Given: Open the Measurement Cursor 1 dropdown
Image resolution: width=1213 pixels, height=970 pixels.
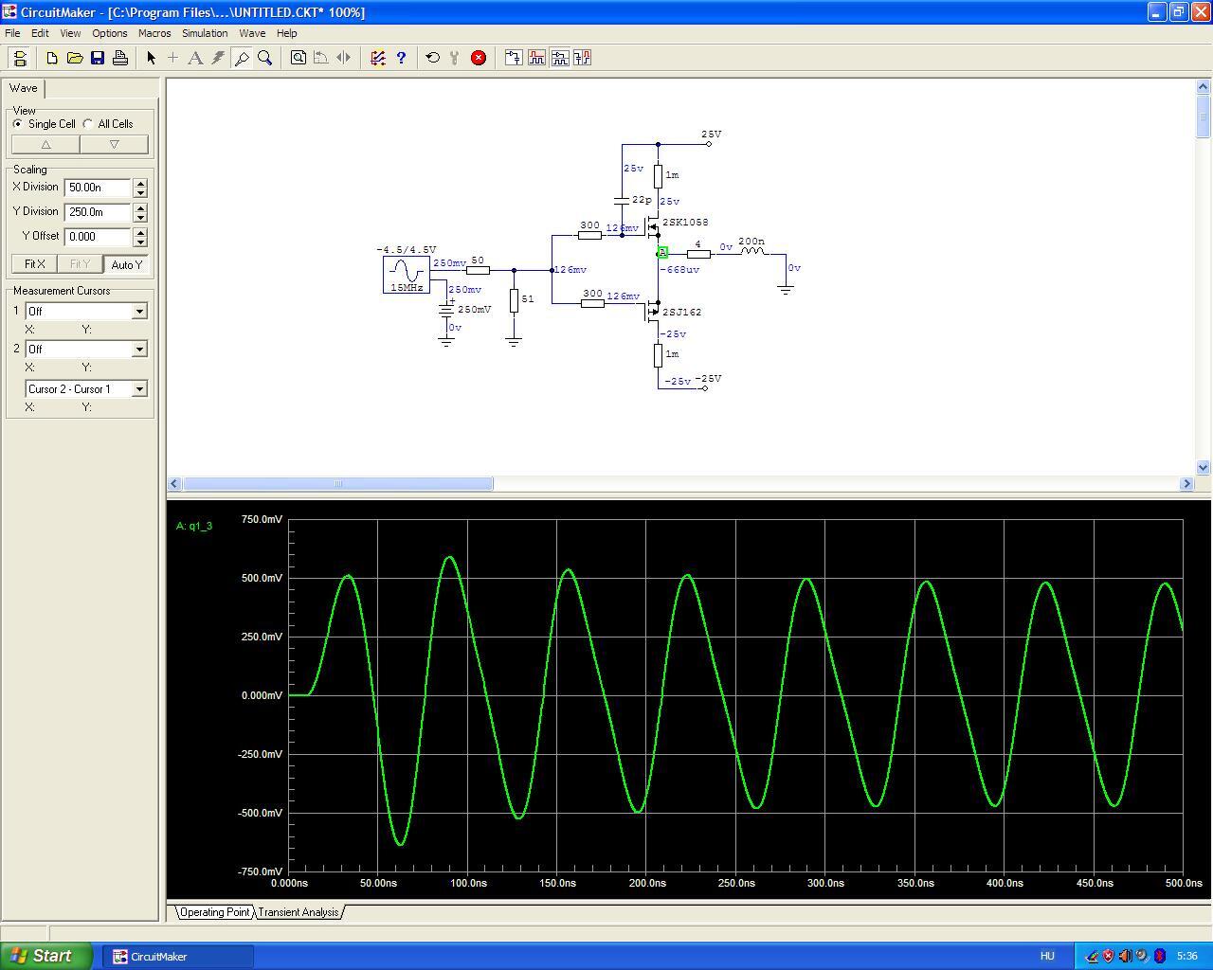Looking at the screenshot, I should (x=139, y=312).
